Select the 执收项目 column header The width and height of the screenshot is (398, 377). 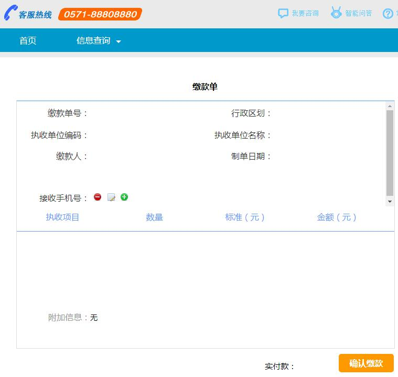click(x=62, y=217)
